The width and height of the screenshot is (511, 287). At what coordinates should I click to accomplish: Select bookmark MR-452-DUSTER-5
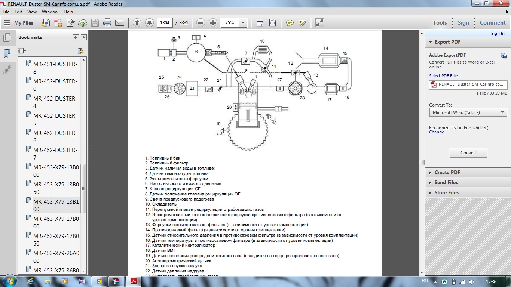pos(55,119)
